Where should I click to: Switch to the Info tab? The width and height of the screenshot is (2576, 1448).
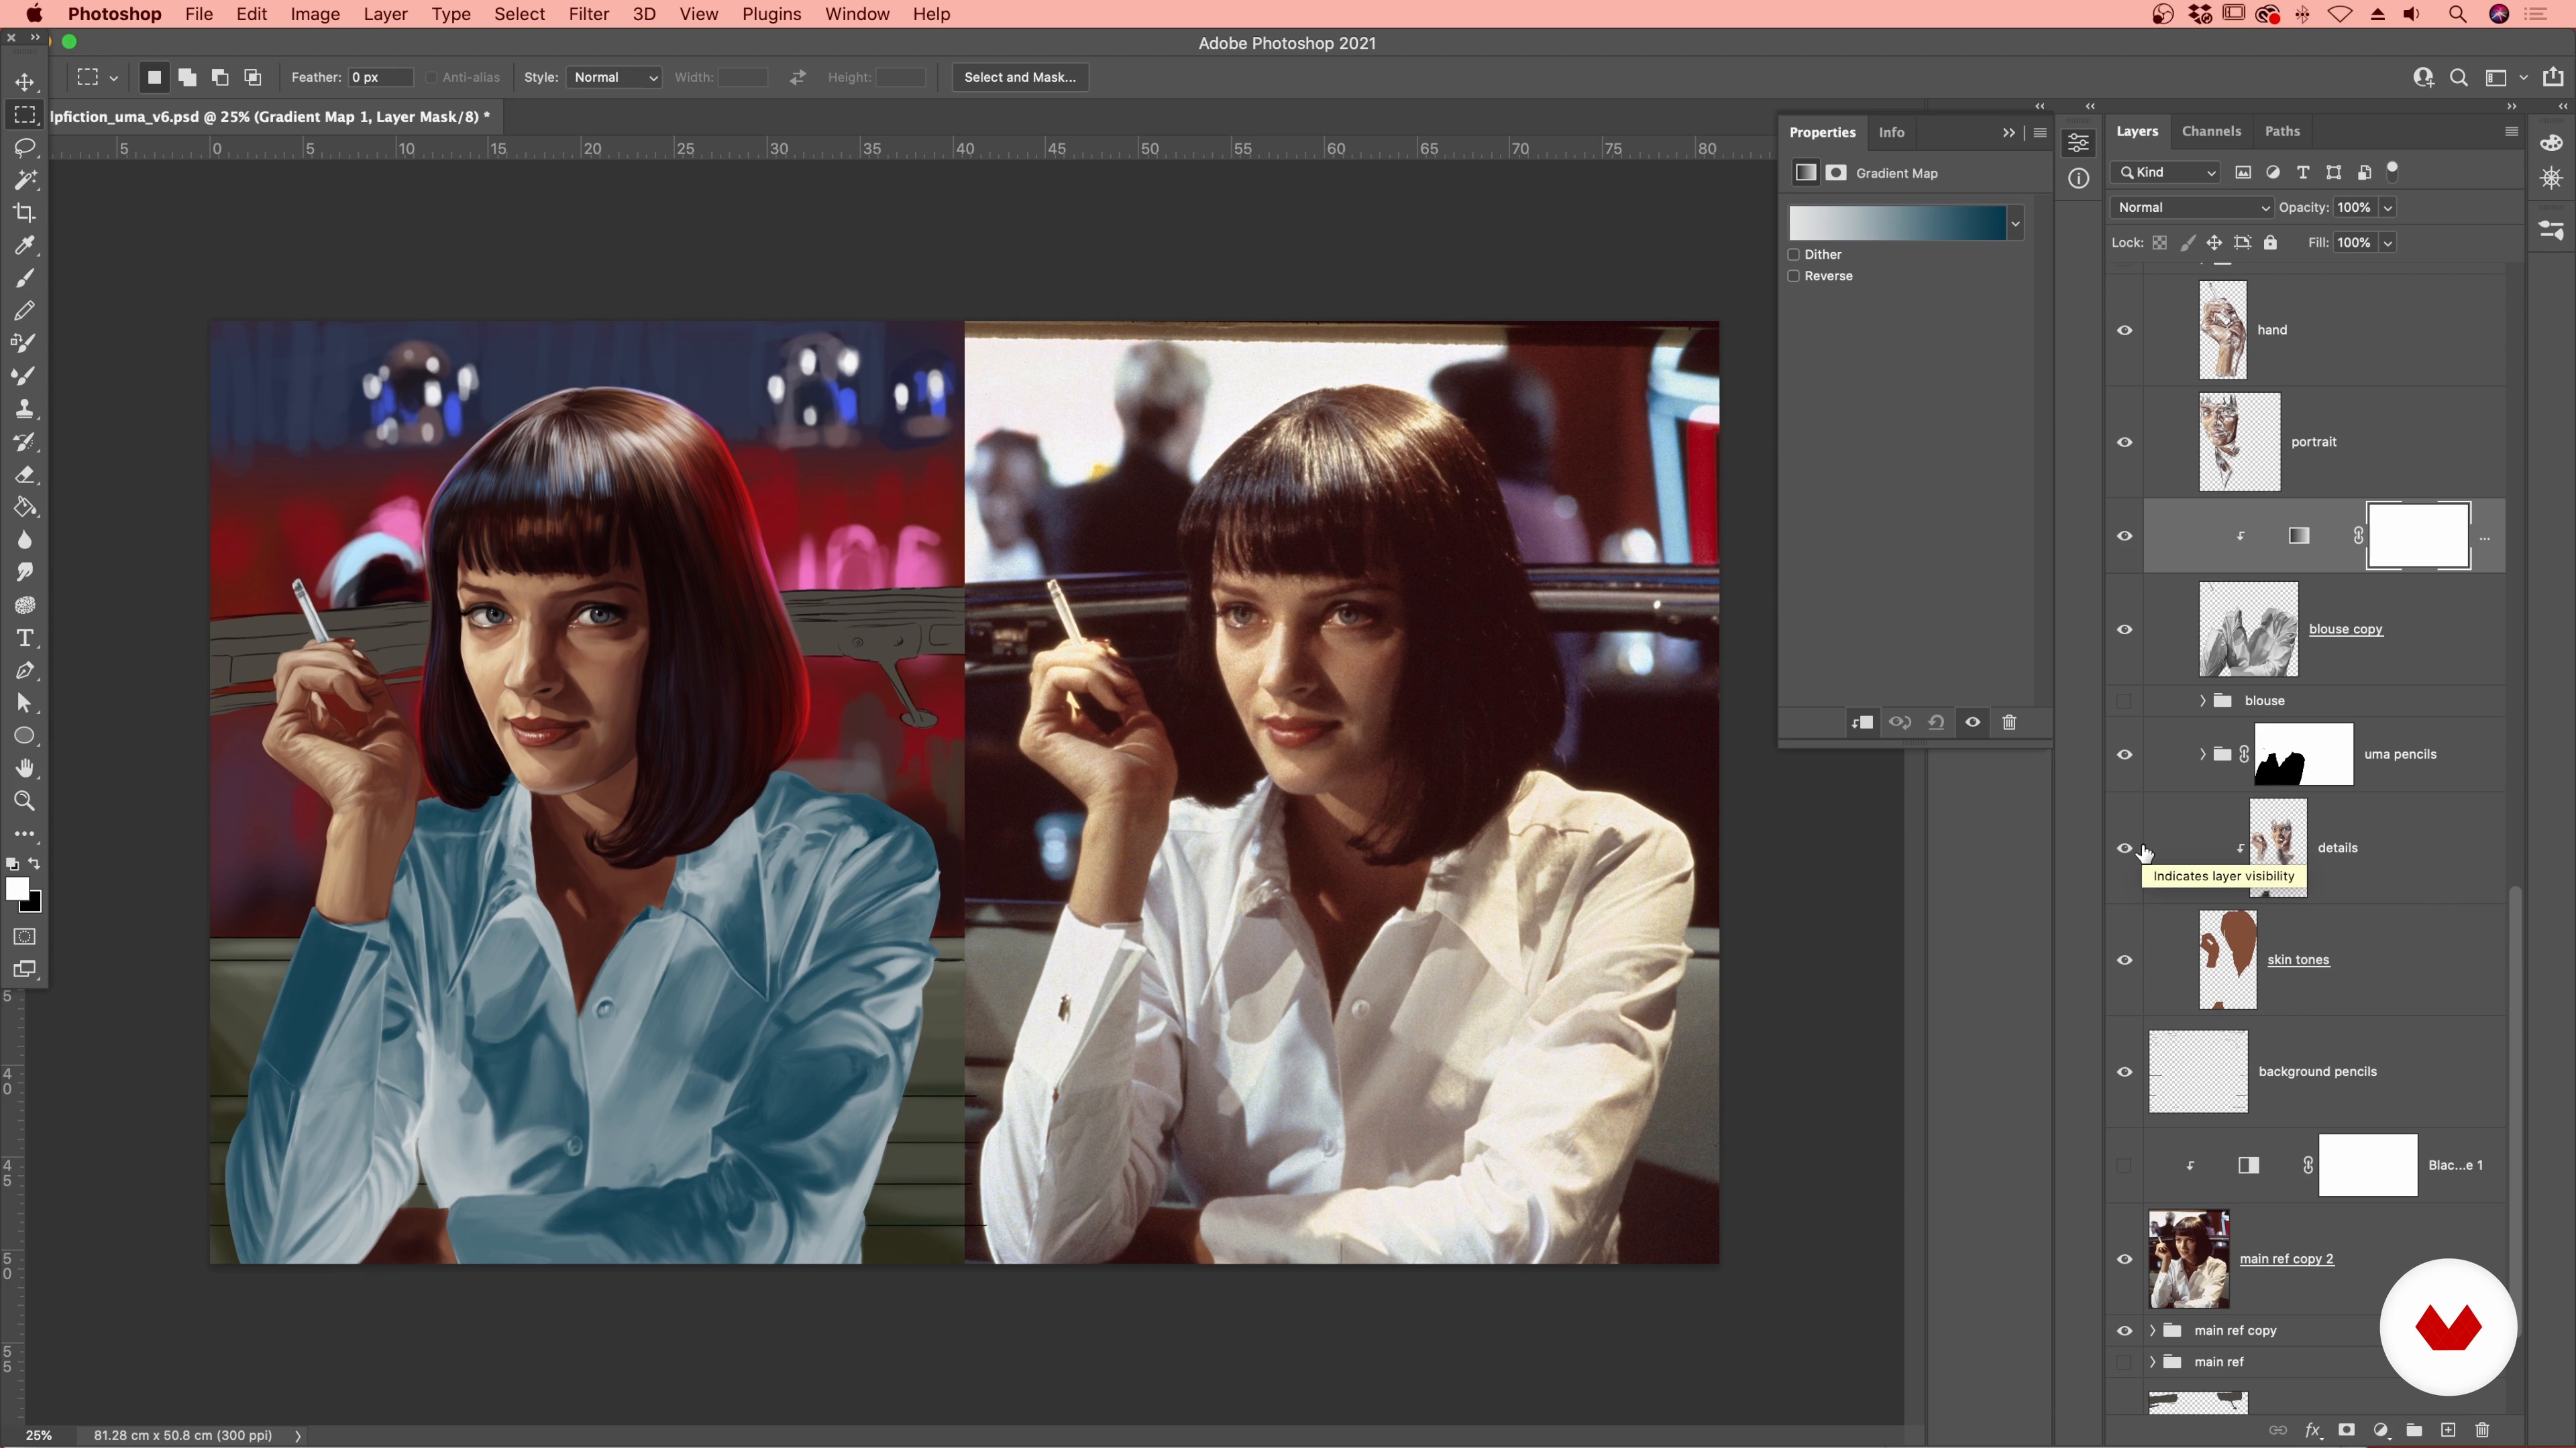(1891, 132)
